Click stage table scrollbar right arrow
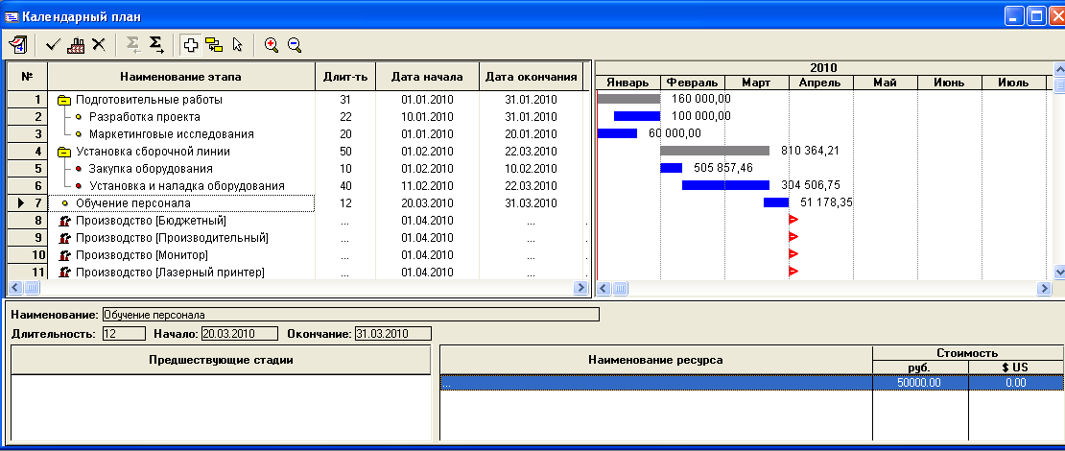The image size is (1065, 451). [x=580, y=288]
